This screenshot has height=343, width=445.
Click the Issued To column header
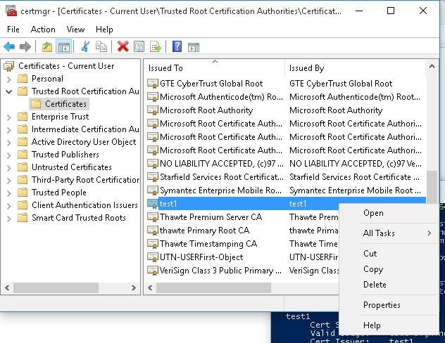point(214,68)
